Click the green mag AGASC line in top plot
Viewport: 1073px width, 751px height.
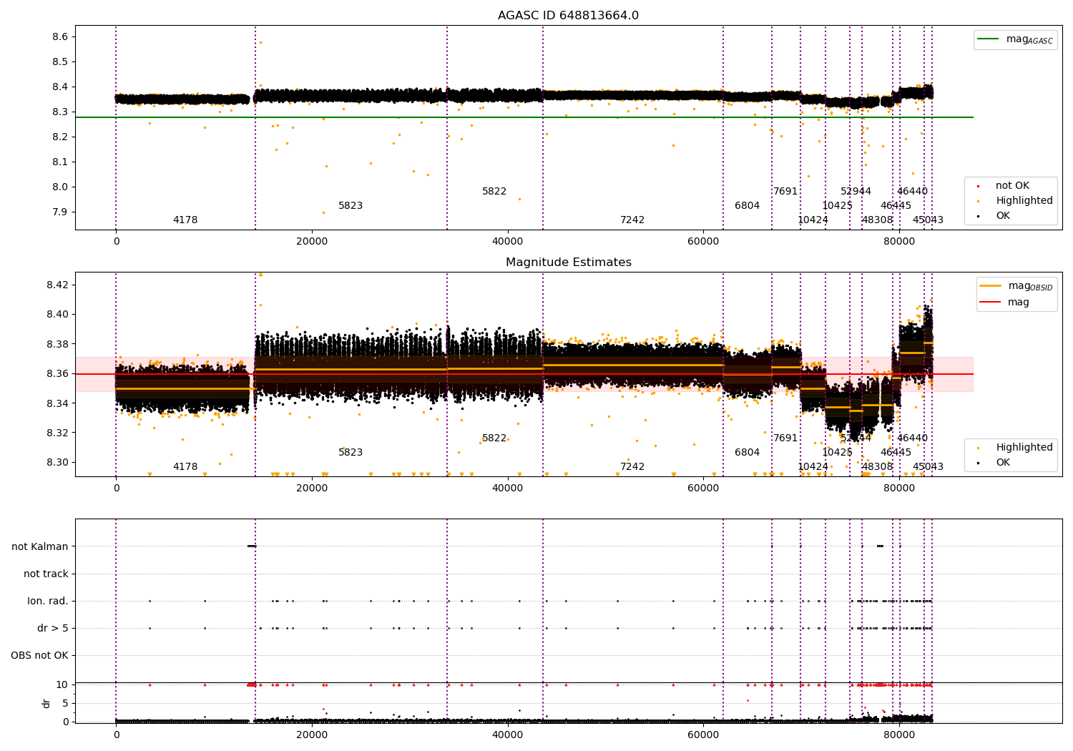[524, 117]
